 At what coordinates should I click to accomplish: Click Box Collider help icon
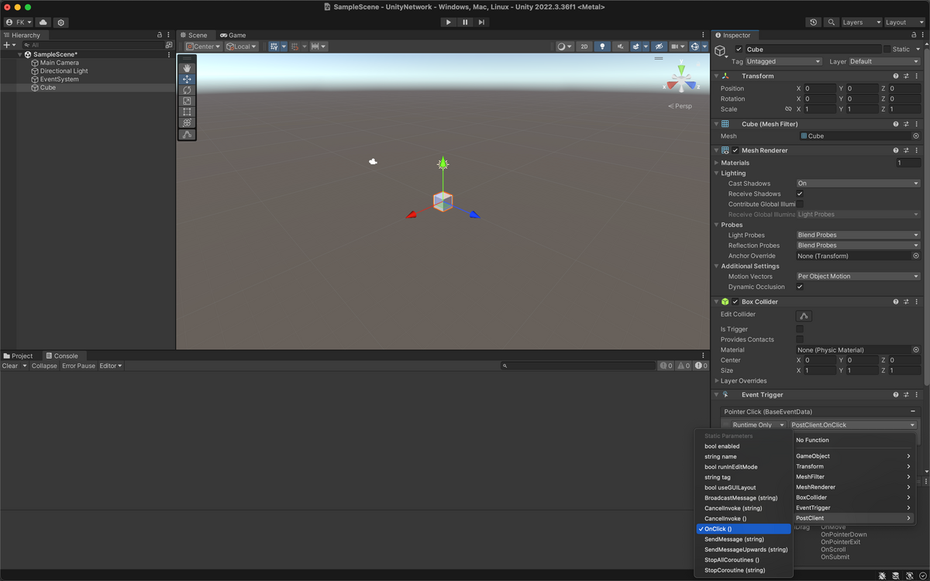pyautogui.click(x=896, y=301)
